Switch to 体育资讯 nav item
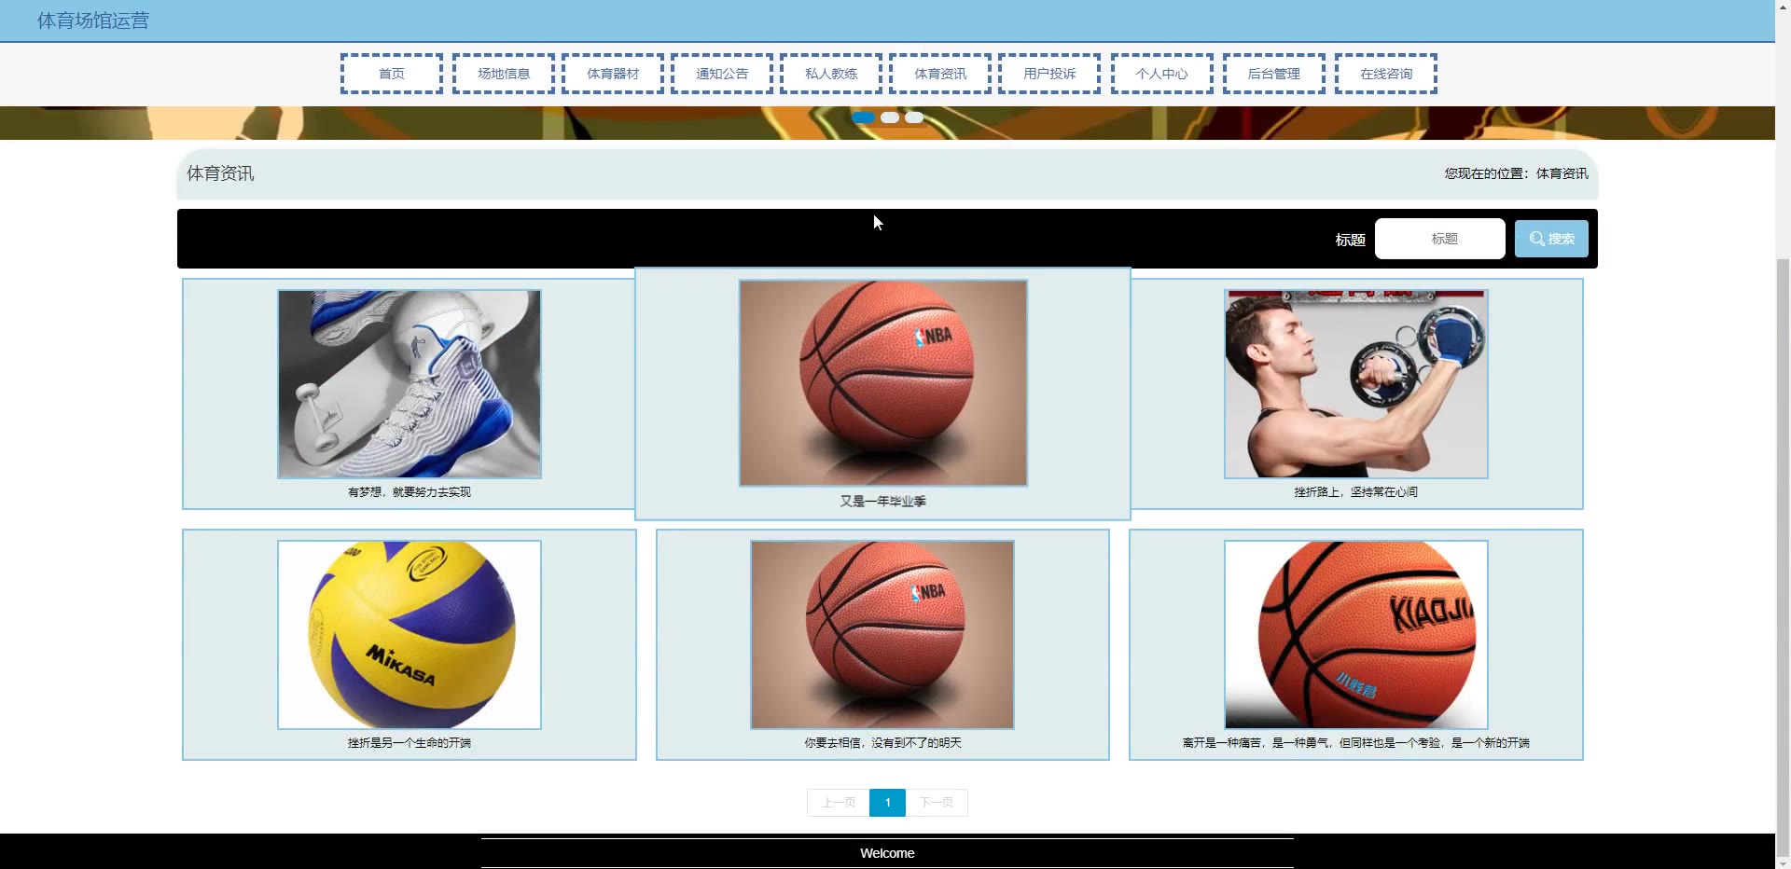Viewport: 1791px width, 869px height. pyautogui.click(x=940, y=74)
